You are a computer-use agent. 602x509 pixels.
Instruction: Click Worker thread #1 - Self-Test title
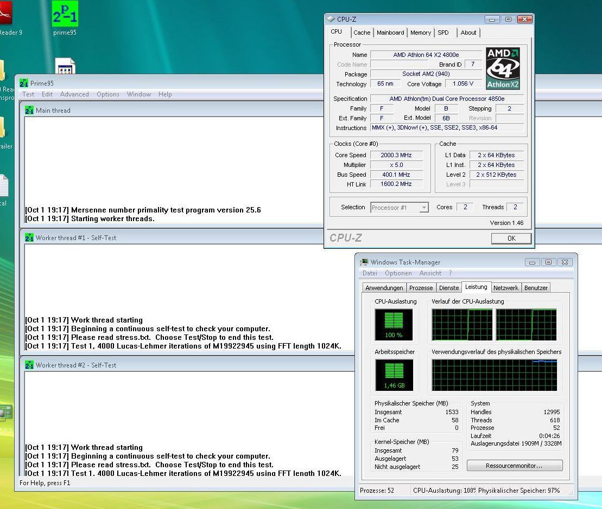76,237
